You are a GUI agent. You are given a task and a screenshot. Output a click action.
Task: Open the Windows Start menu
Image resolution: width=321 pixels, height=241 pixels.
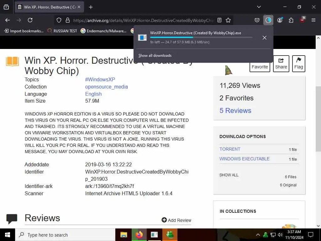[x=8, y=235]
